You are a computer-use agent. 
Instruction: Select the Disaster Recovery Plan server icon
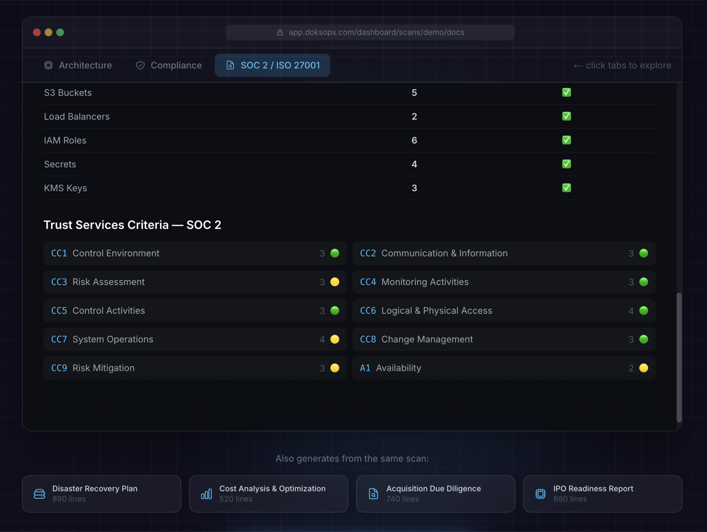39,494
